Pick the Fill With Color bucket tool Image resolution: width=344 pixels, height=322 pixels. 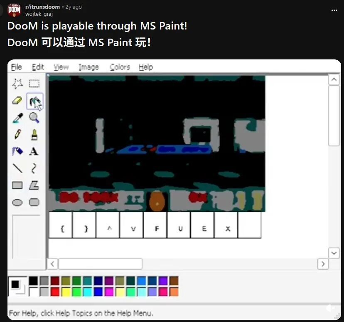coord(34,101)
